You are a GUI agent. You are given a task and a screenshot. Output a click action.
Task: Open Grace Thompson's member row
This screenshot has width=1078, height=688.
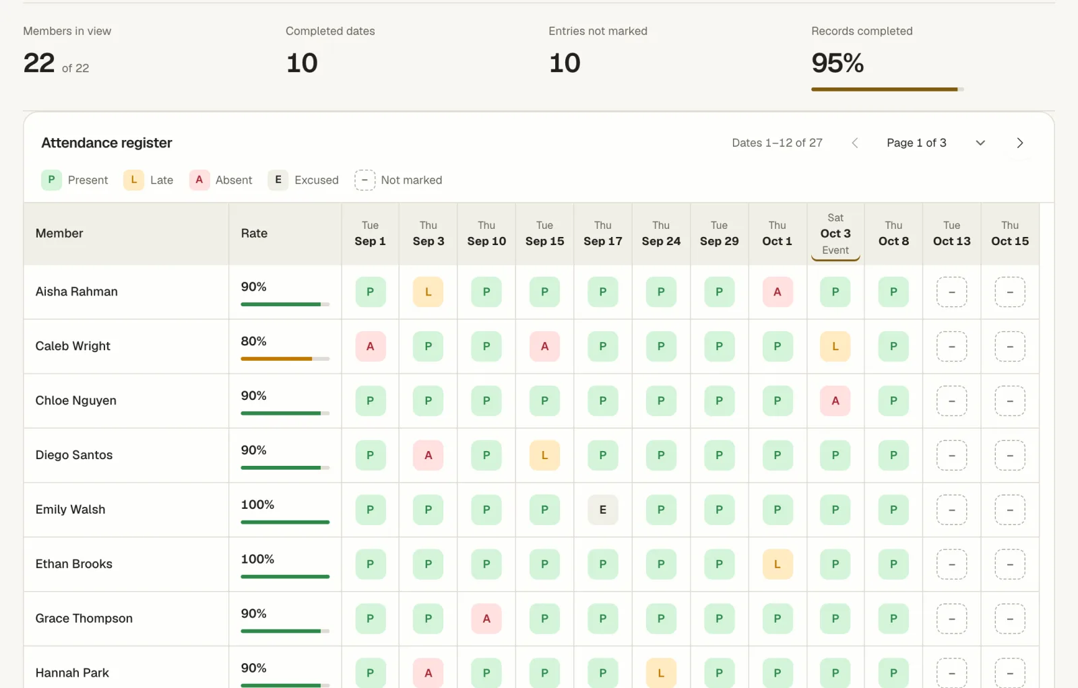[531, 619]
